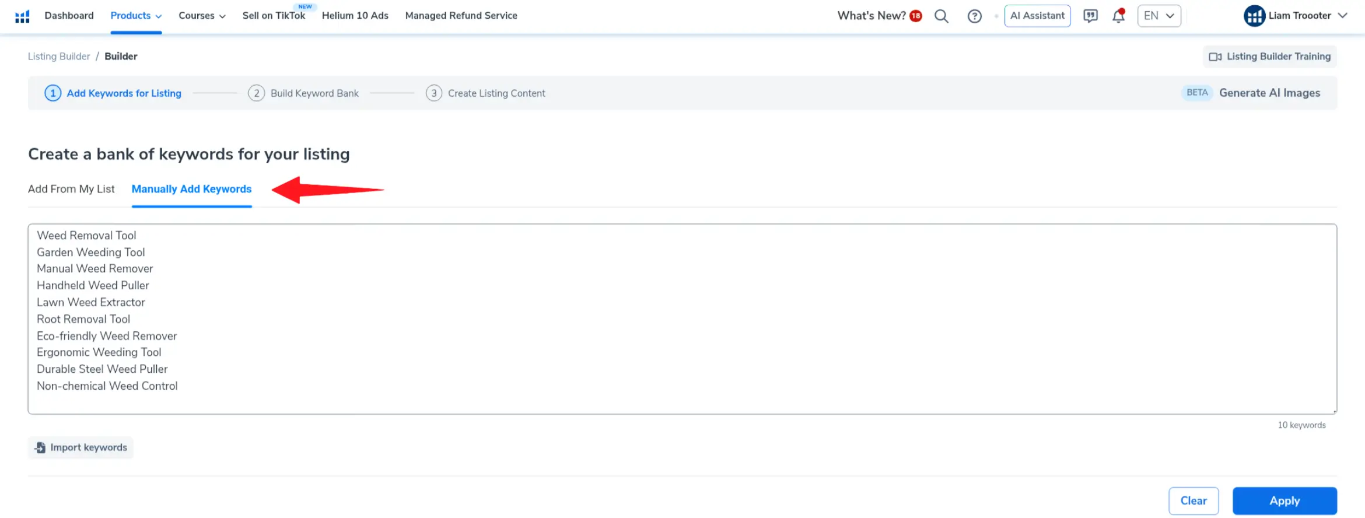Image resolution: width=1365 pixels, height=518 pixels.
Task: Click the '10 keywords' counter
Action: (x=1301, y=425)
